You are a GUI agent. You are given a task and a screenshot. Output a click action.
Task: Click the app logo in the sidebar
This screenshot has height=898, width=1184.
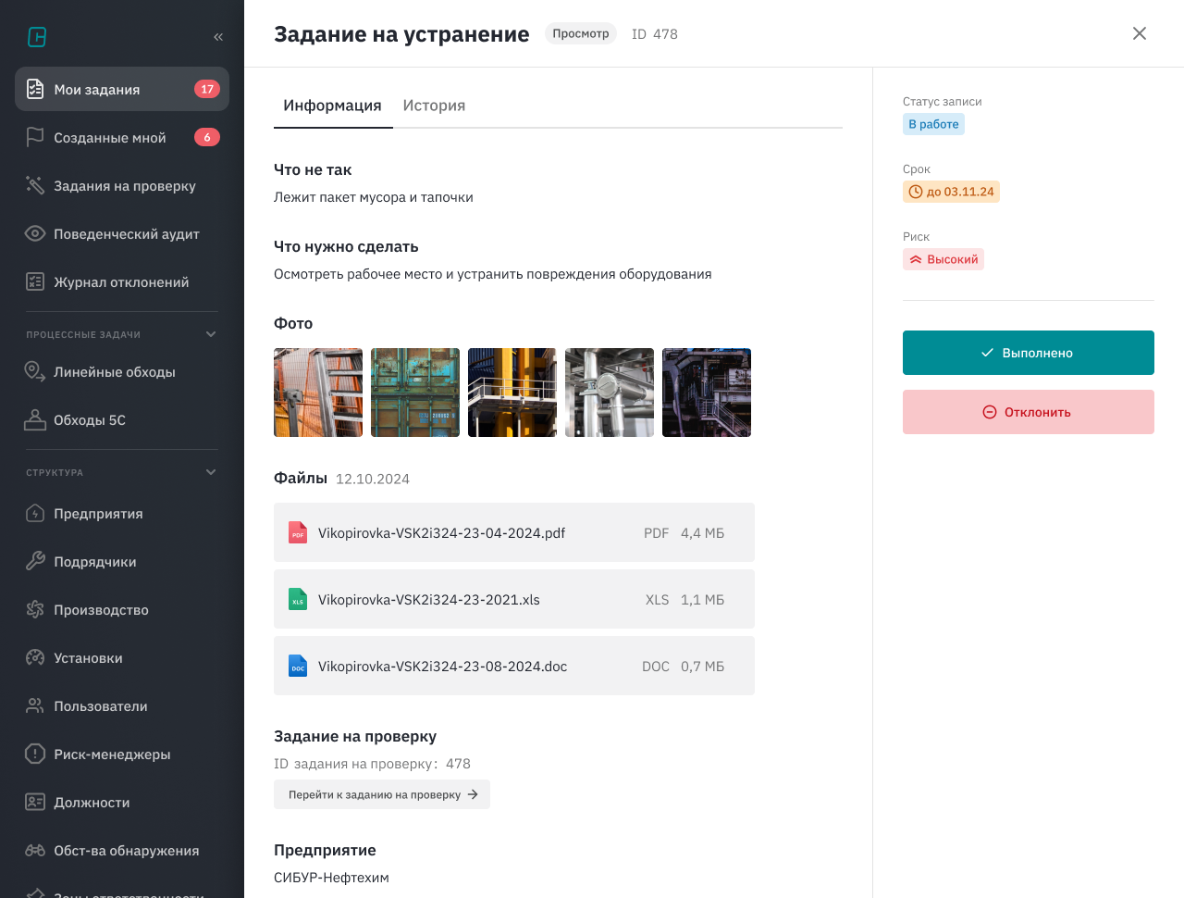click(x=37, y=37)
